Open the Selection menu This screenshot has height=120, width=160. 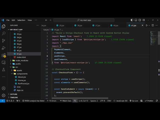coord(21,20)
